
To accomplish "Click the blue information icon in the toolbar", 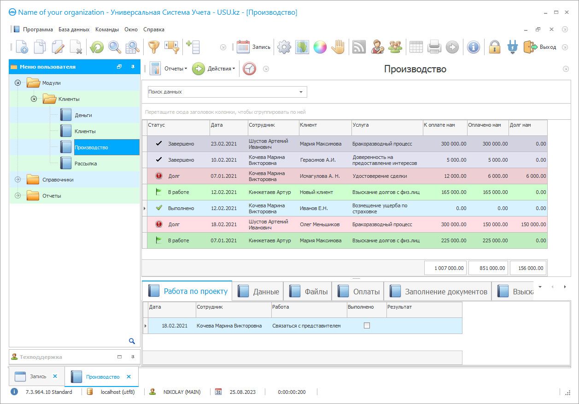I will 474,47.
